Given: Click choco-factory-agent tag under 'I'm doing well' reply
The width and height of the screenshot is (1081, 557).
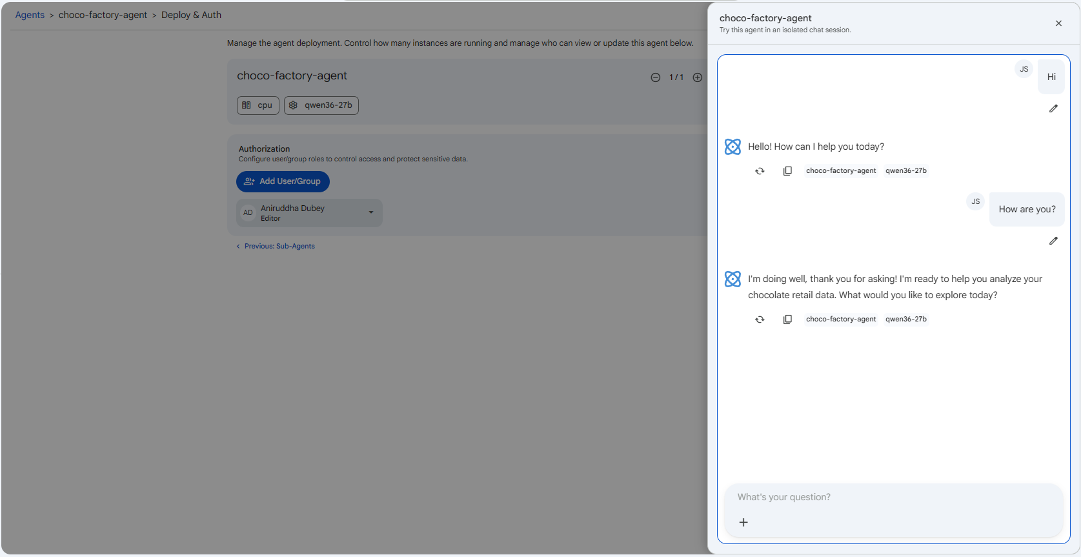Looking at the screenshot, I should pos(841,319).
